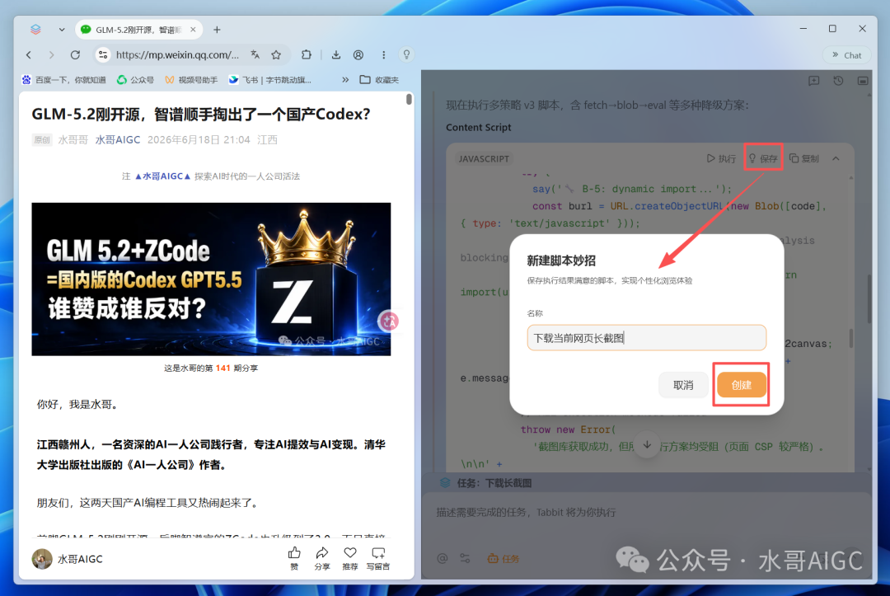The width and height of the screenshot is (890, 596).
Task: Open the 公众号 bookmark
Action: (135, 80)
